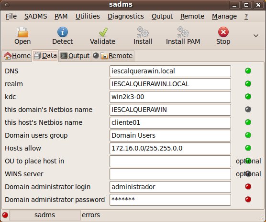The image size is (266, 222).
Task: Click the Install PAM gears icon
Action: (183, 32)
